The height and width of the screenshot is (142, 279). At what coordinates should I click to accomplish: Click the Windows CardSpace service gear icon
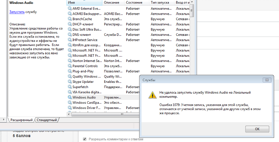(69, 102)
